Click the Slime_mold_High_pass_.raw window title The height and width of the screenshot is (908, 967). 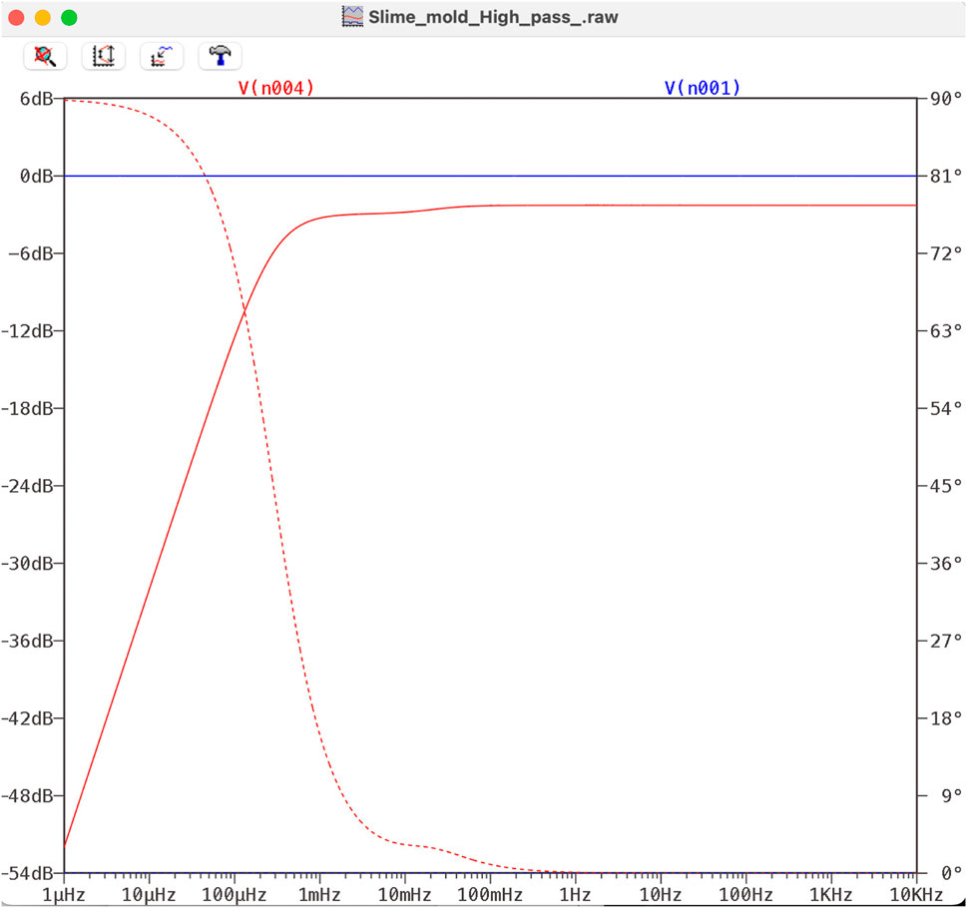pos(493,17)
